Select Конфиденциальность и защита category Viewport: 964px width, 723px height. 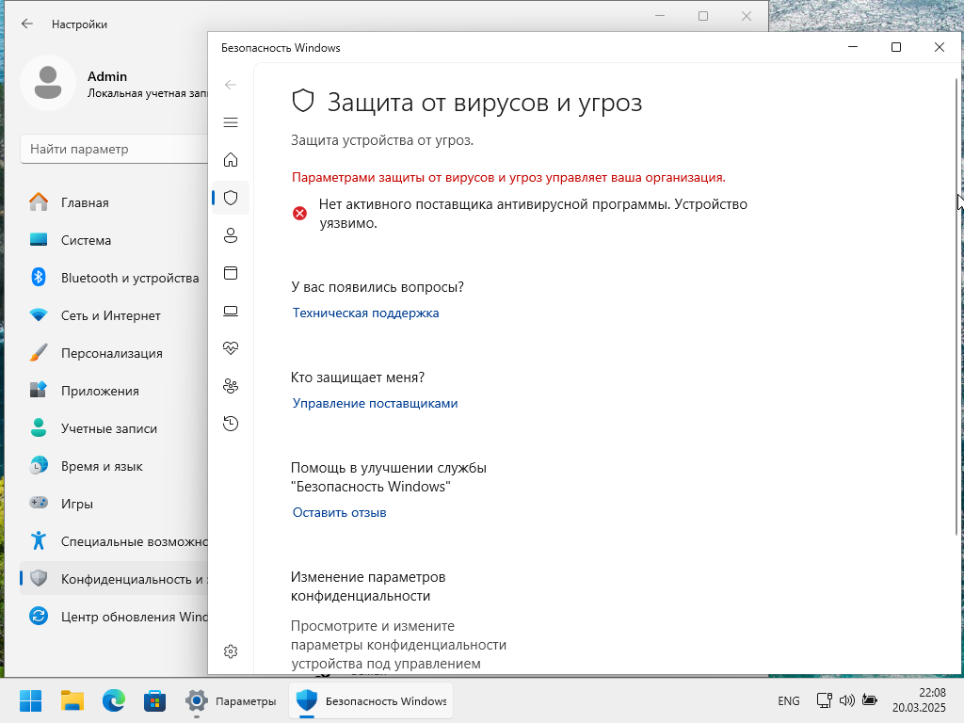[114, 579]
